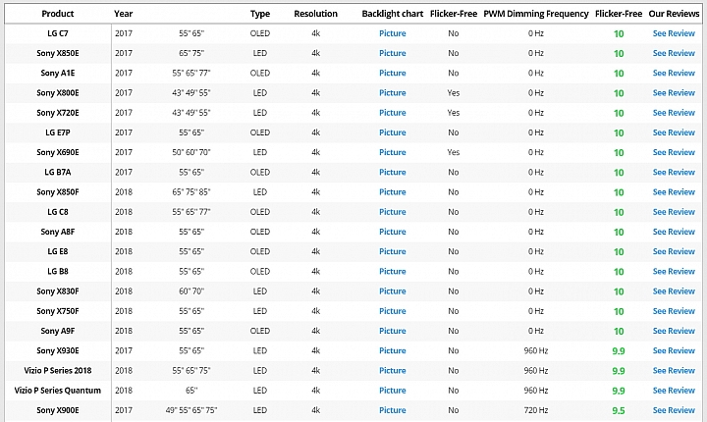Image resolution: width=707 pixels, height=422 pixels.
Task: Open the Picture link for Sony X850F
Action: 392,192
